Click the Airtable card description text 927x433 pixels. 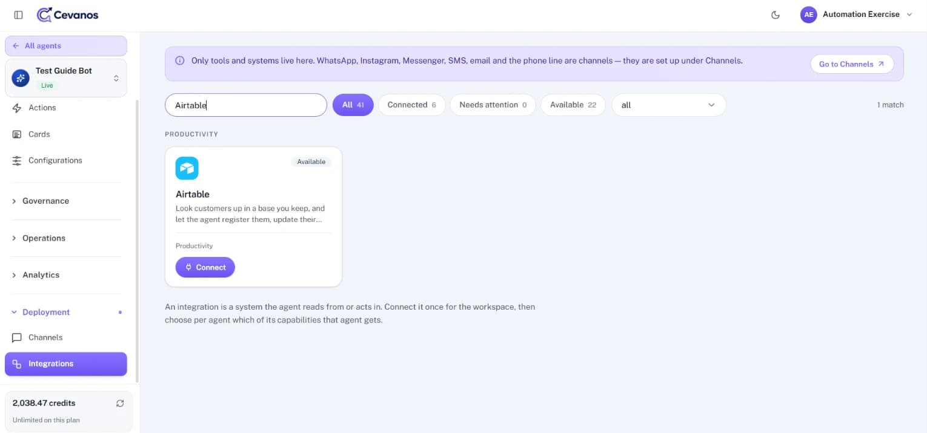[x=250, y=214]
